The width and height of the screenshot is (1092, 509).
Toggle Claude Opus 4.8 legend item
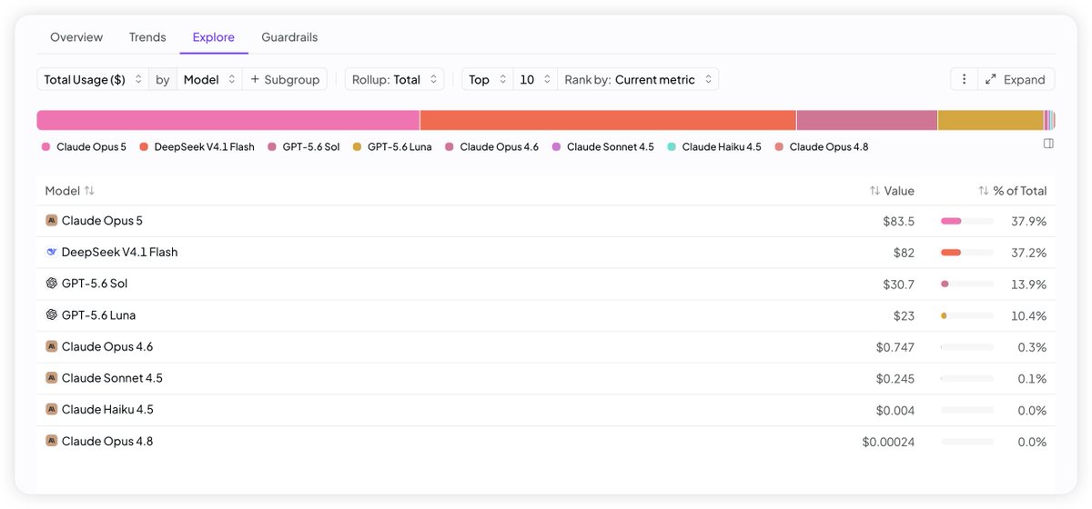[x=822, y=146]
